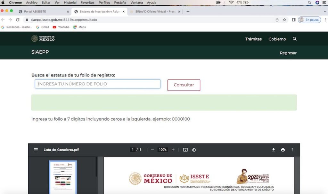Open PDF viewer more actions menu
The image size is (328, 194).
(x=292, y=150)
